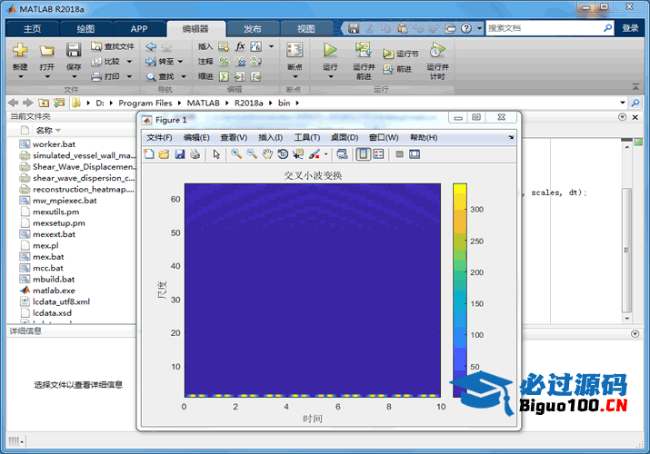Expand the 断点 dropdown arrow
The height and width of the screenshot is (454, 650).
(x=295, y=76)
